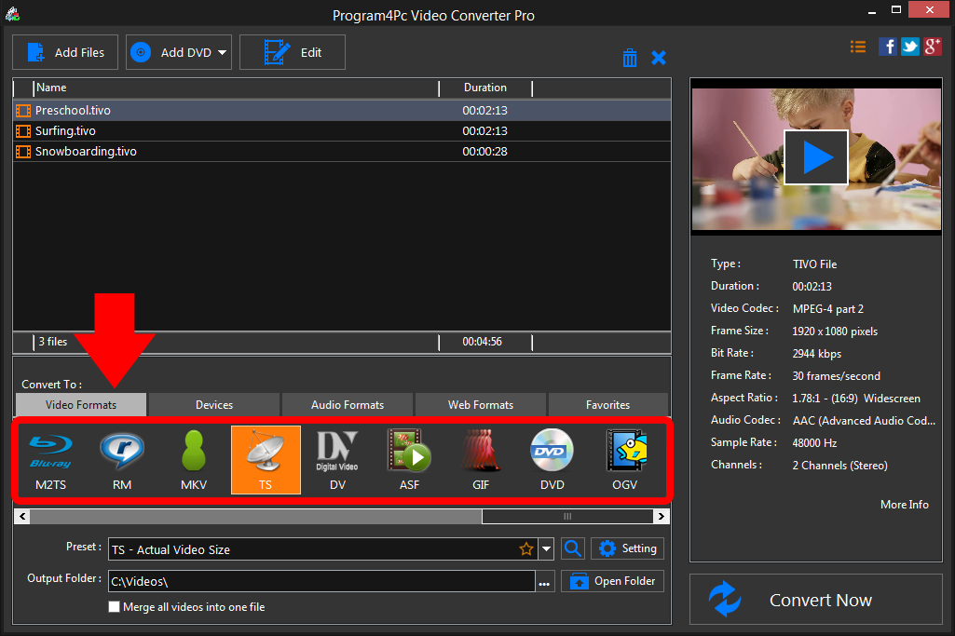Select the DV Digital Video format
Image resolution: width=955 pixels, height=636 pixels.
coord(337,459)
